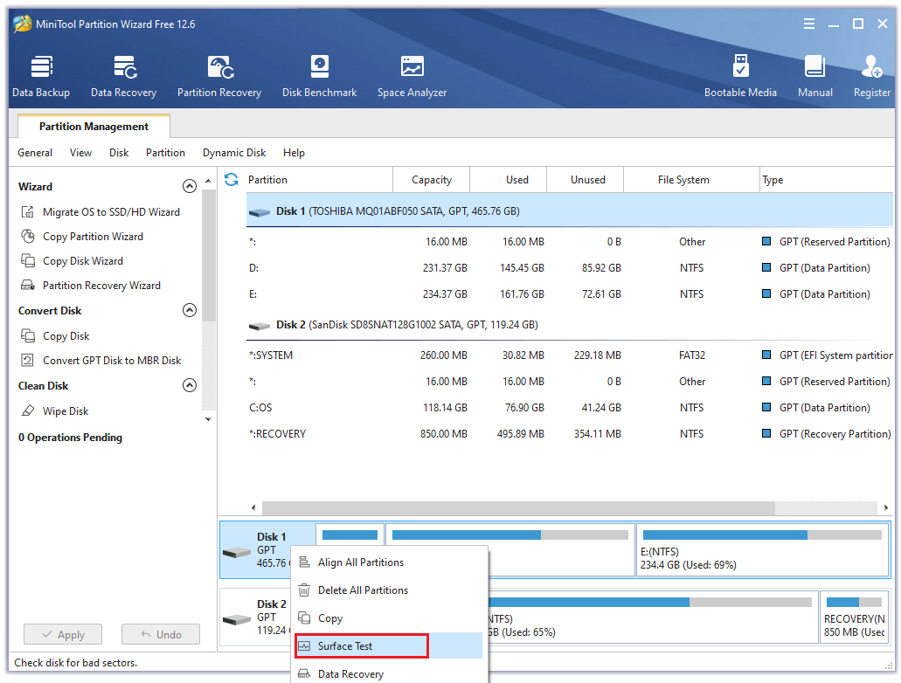Click the Delete All Partitions trash icon
Image resolution: width=901 pixels, height=683 pixels.
click(304, 590)
